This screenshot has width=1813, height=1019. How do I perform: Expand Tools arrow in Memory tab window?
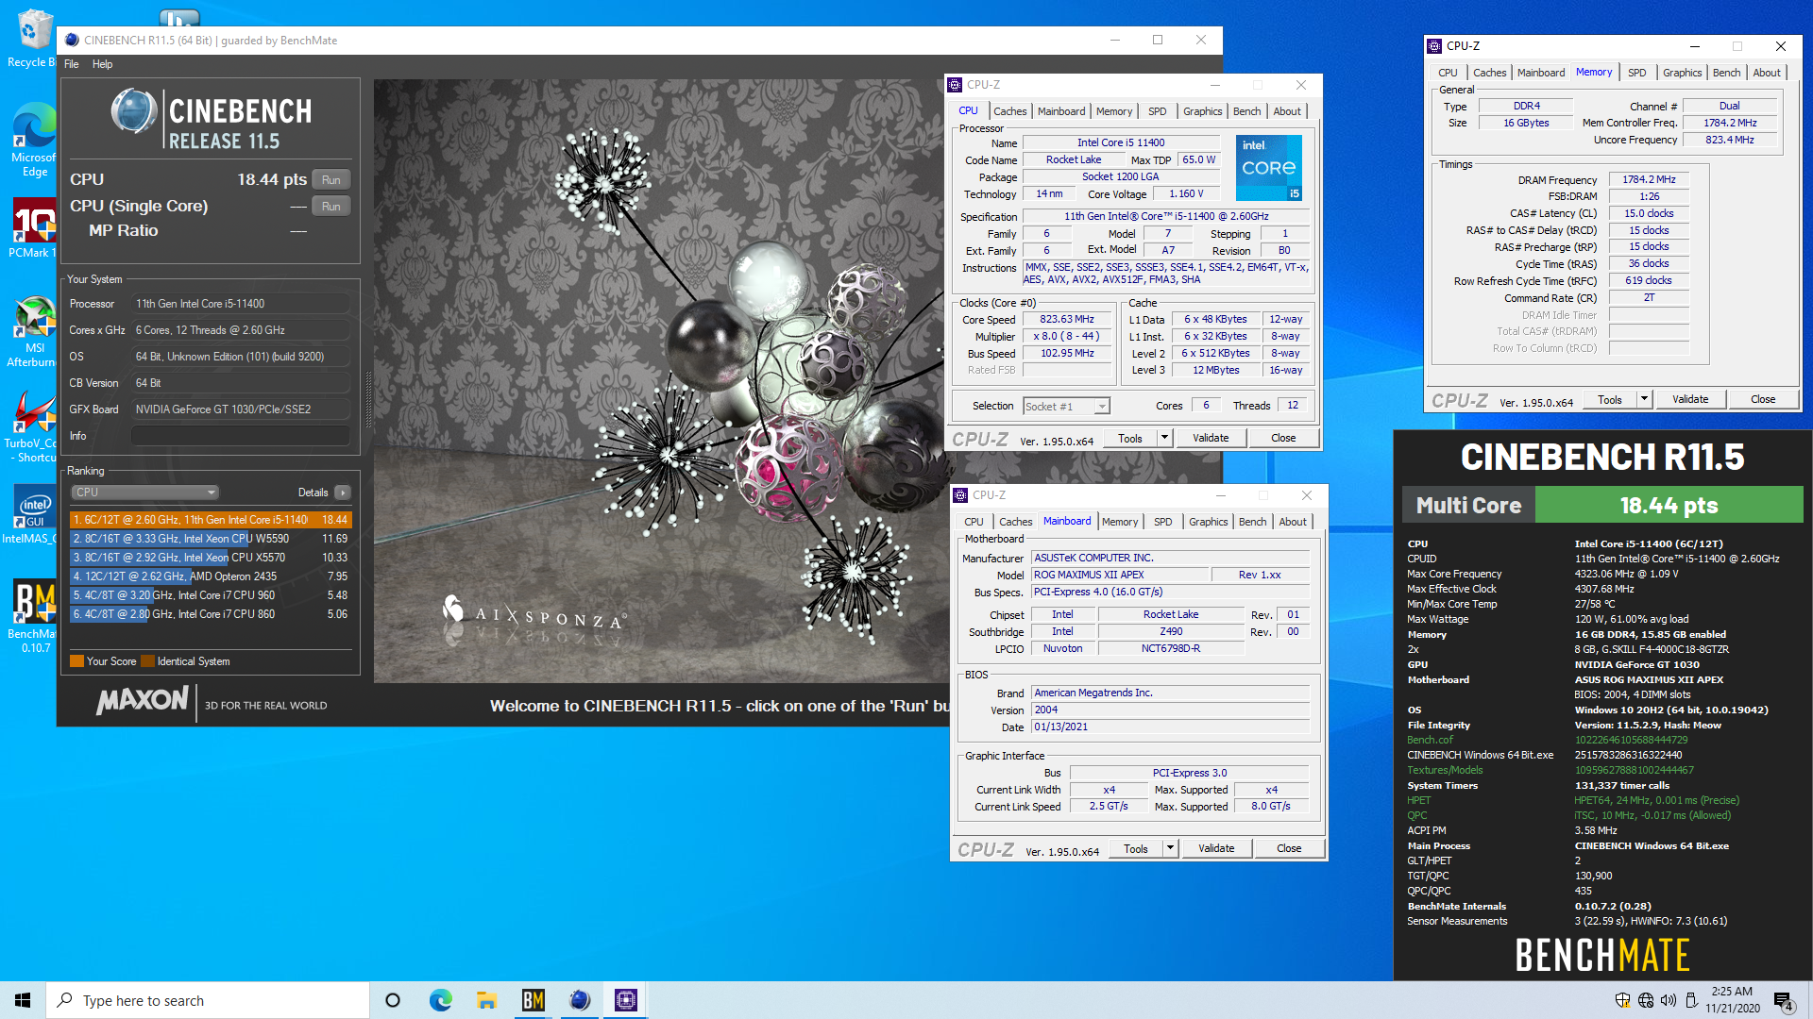click(1644, 399)
